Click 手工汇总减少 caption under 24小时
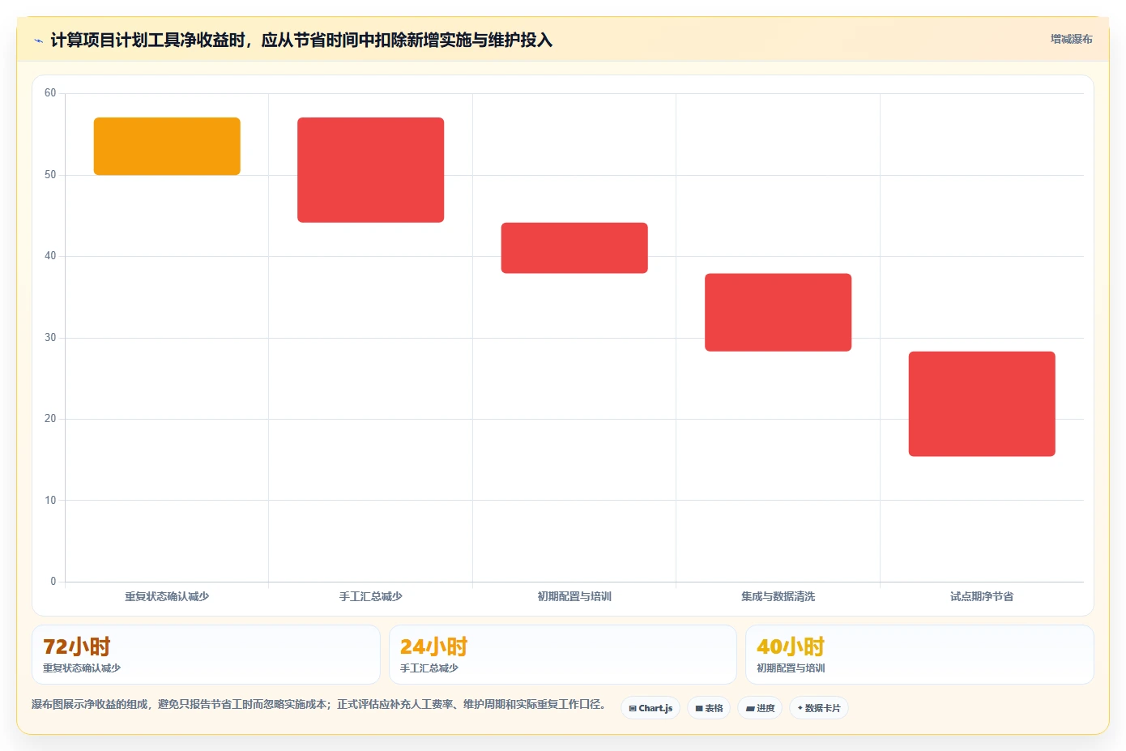Screen dimensions: 1126x751 click(429, 668)
